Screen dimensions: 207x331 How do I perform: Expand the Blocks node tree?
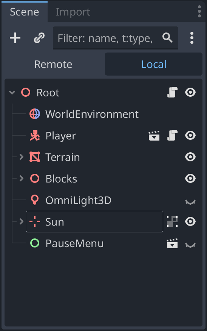tap(21, 178)
